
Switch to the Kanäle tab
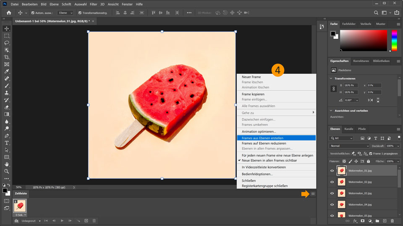[348, 129]
